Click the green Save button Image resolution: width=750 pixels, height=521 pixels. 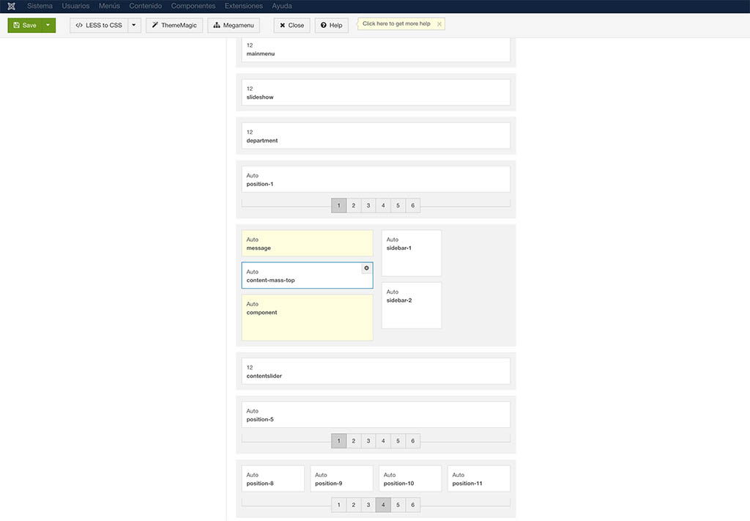[24, 25]
